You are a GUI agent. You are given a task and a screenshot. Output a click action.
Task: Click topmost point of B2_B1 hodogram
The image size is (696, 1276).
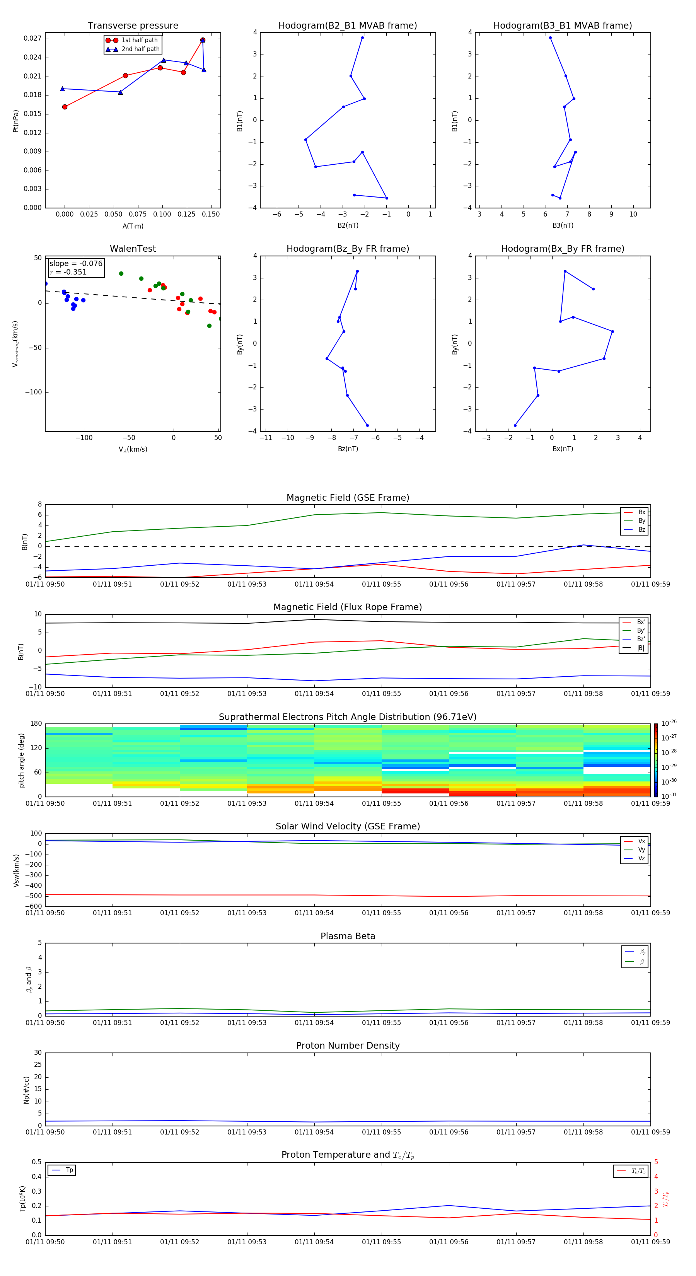tap(363, 38)
